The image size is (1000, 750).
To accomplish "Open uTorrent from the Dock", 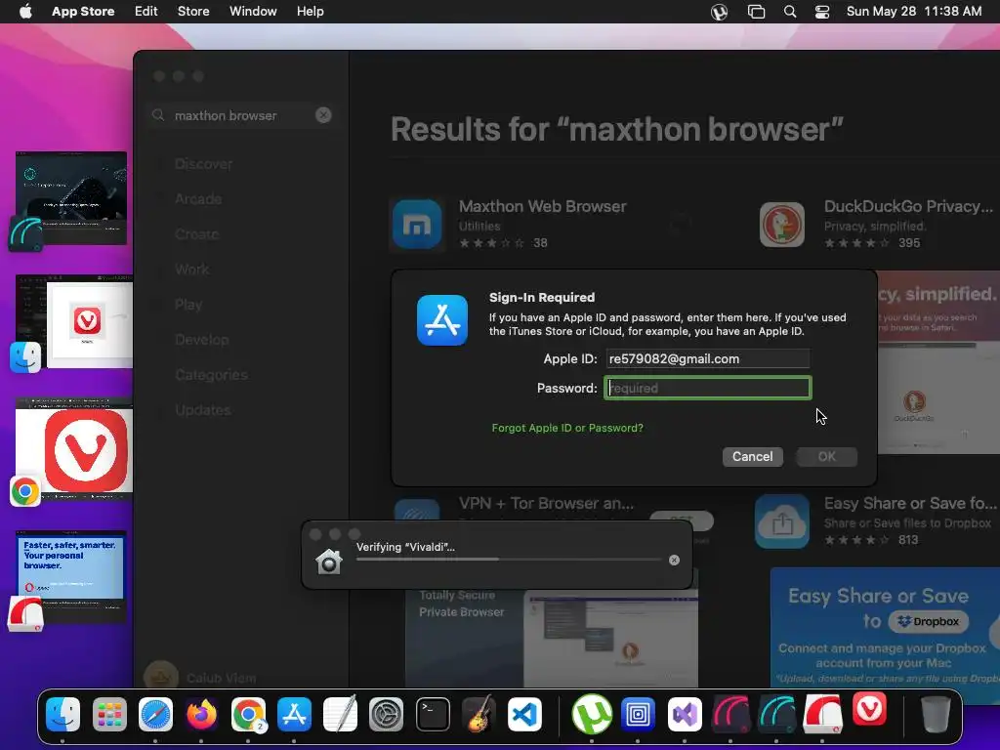I will (x=592, y=714).
